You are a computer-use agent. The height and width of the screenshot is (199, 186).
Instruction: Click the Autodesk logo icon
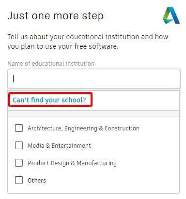171,15
